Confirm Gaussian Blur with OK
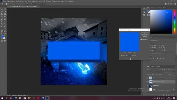 click(145, 33)
